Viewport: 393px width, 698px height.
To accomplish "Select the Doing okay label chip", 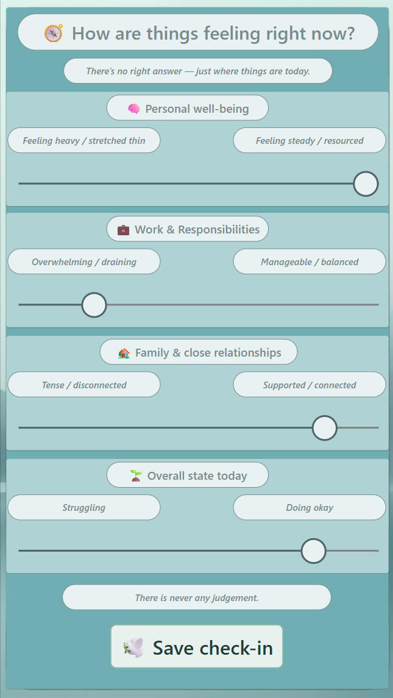I will (x=309, y=507).
